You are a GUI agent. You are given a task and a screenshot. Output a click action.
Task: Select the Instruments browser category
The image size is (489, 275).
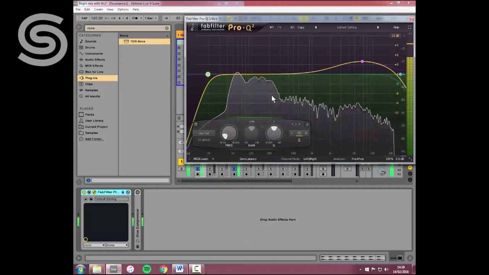(94, 53)
